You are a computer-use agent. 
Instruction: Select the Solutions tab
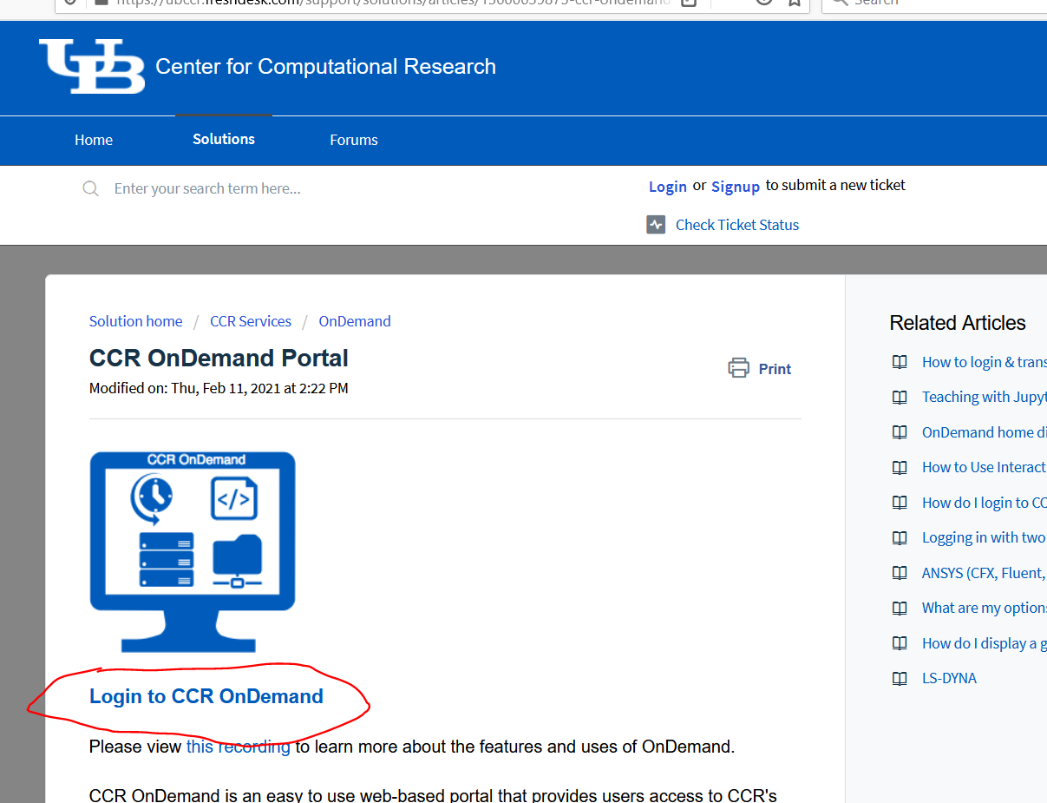(x=224, y=139)
